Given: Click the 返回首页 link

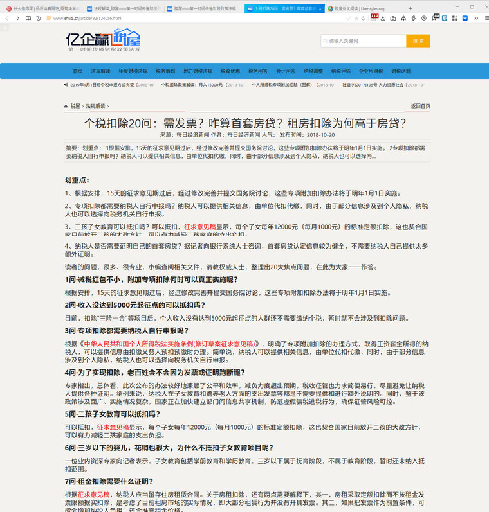Looking at the screenshot, I should pyautogui.click(x=421, y=106).
